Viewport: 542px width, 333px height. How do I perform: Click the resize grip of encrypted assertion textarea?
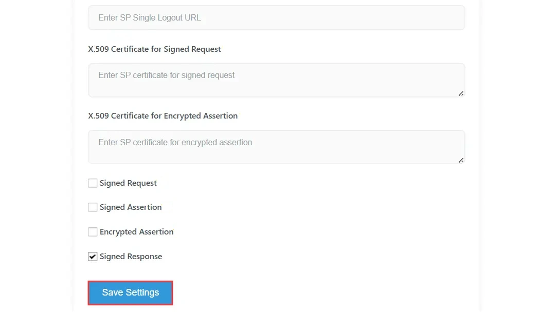[x=461, y=161]
